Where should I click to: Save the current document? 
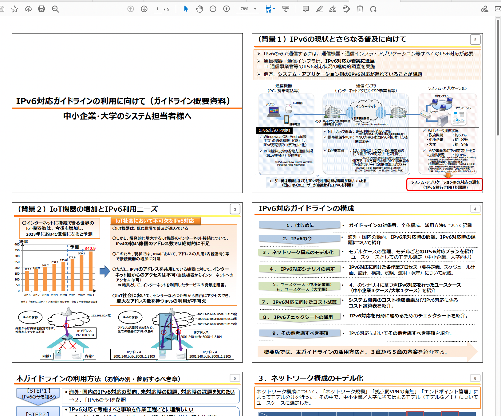(2, 9)
